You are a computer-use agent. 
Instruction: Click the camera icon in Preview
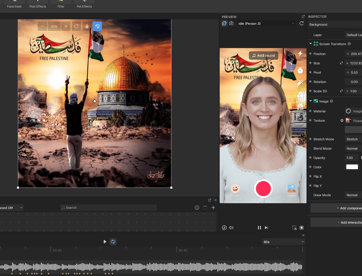231,23
